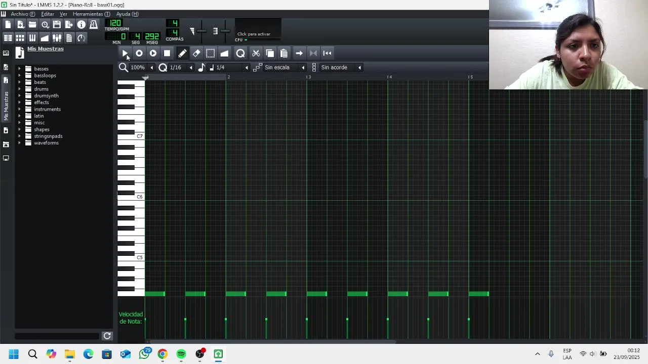The image size is (648, 364).
Task: Toggle auto-scrolling arrow button
Action: 299,53
